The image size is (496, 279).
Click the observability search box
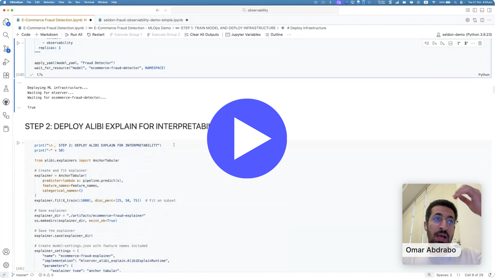click(255, 10)
